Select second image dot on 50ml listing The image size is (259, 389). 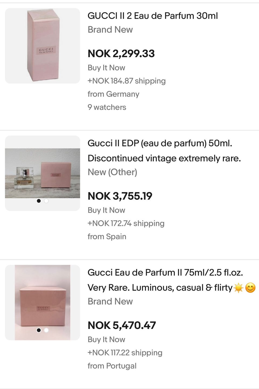click(x=46, y=201)
